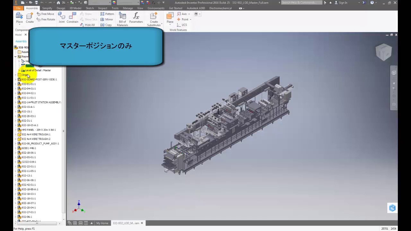This screenshot has width=411, height=231.
Task: Click the Create Substitutes tool
Action: click(154, 19)
